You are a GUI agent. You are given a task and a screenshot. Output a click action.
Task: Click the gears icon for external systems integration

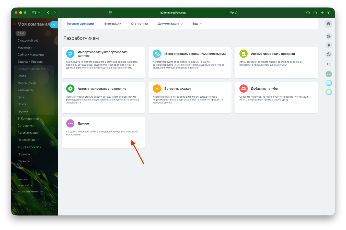pyautogui.click(x=157, y=54)
